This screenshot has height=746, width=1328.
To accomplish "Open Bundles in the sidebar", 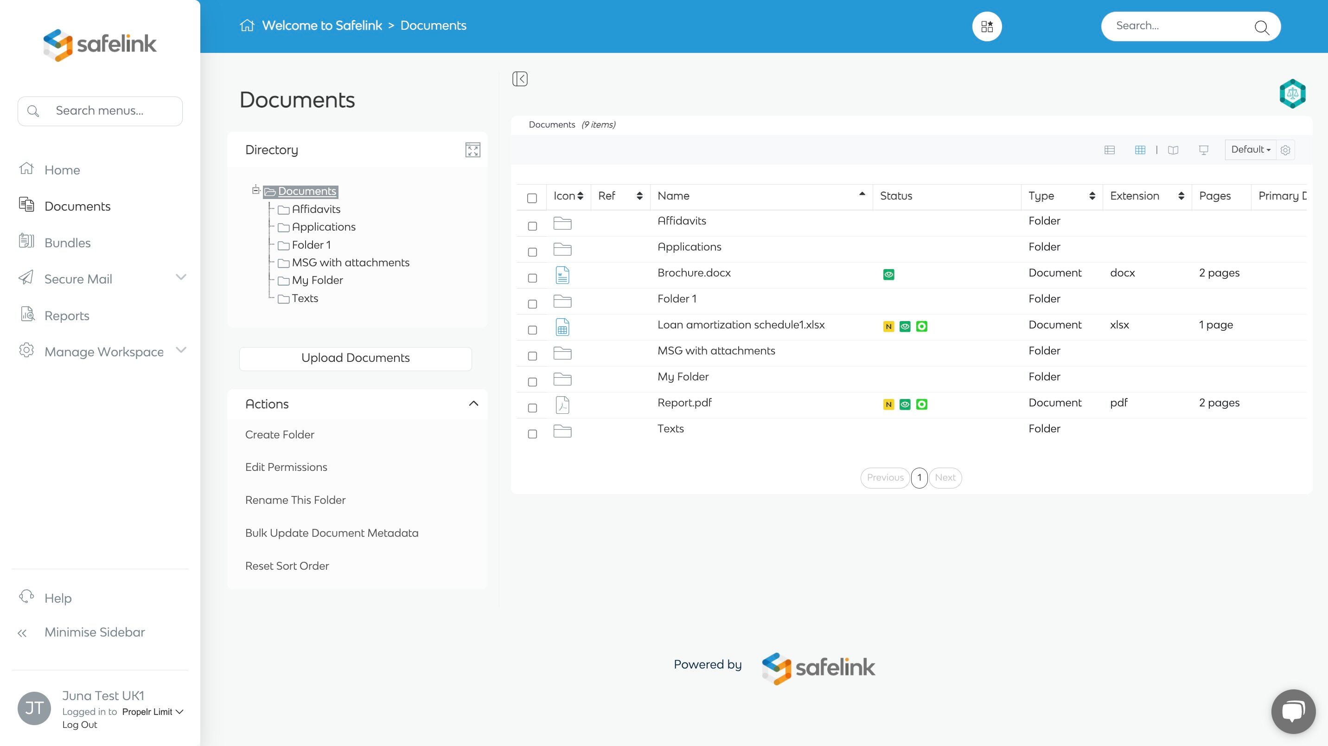I will [x=67, y=243].
